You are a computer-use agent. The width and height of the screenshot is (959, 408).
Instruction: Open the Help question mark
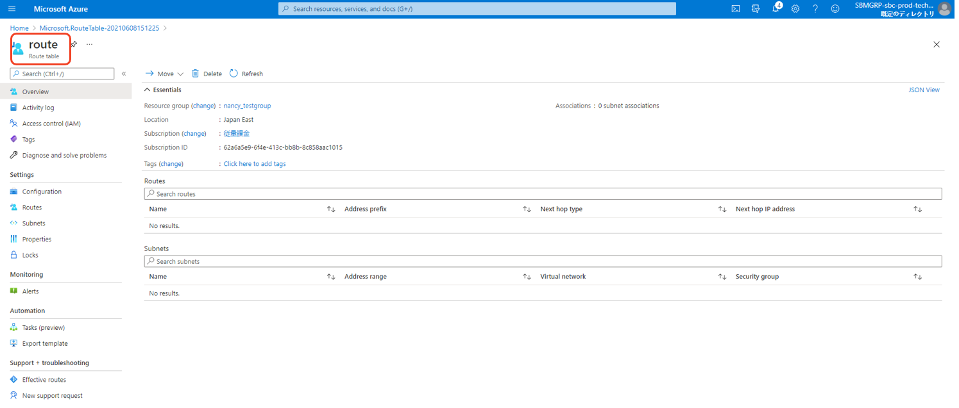815,9
